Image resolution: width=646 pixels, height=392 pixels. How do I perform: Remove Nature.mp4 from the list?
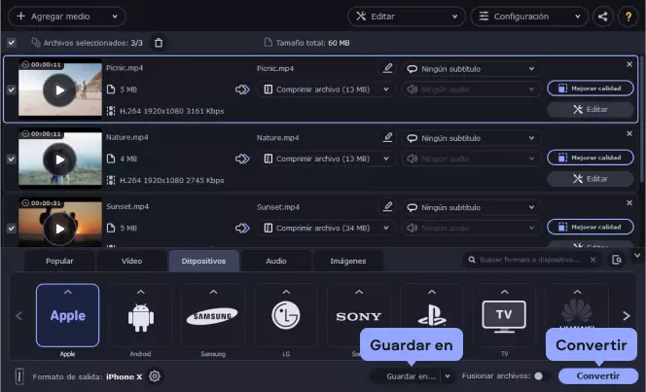(x=629, y=133)
